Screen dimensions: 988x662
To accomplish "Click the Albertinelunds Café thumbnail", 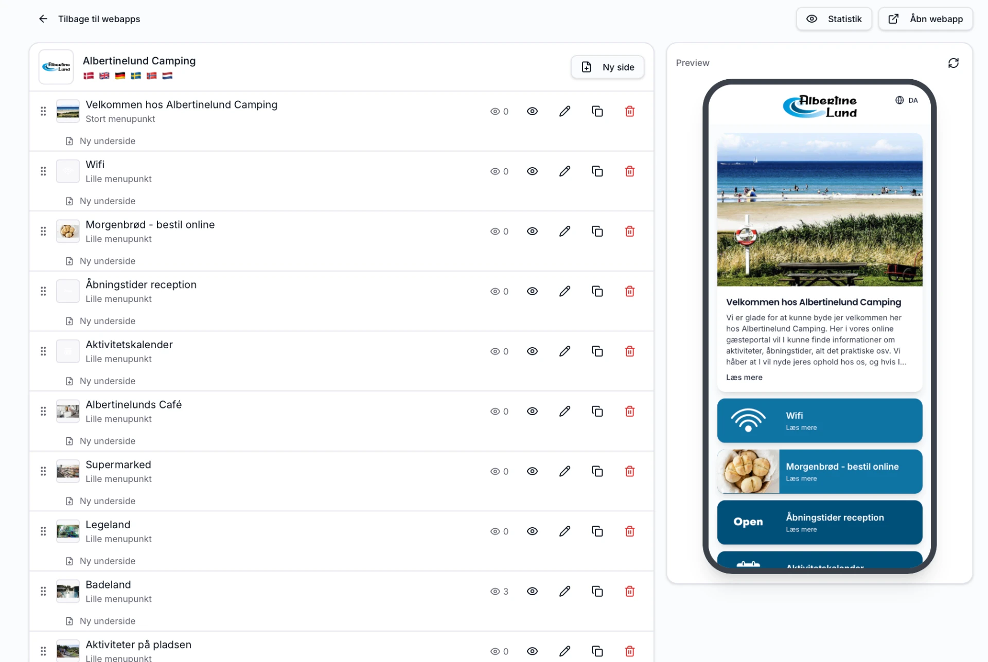I will (68, 411).
